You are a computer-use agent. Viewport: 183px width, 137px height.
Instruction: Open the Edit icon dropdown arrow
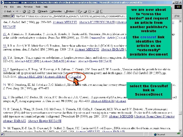(93, 11)
